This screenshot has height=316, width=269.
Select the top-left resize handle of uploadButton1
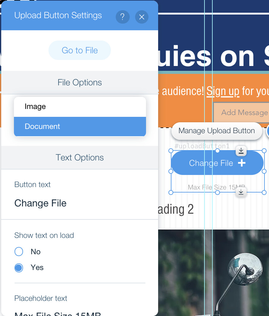click(x=171, y=151)
